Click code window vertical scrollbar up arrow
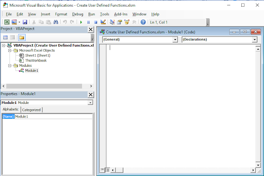264x176 pixels. click(258, 49)
